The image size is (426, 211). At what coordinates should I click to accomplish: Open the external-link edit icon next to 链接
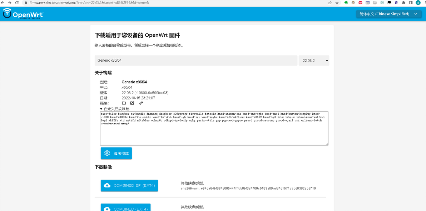(132, 103)
